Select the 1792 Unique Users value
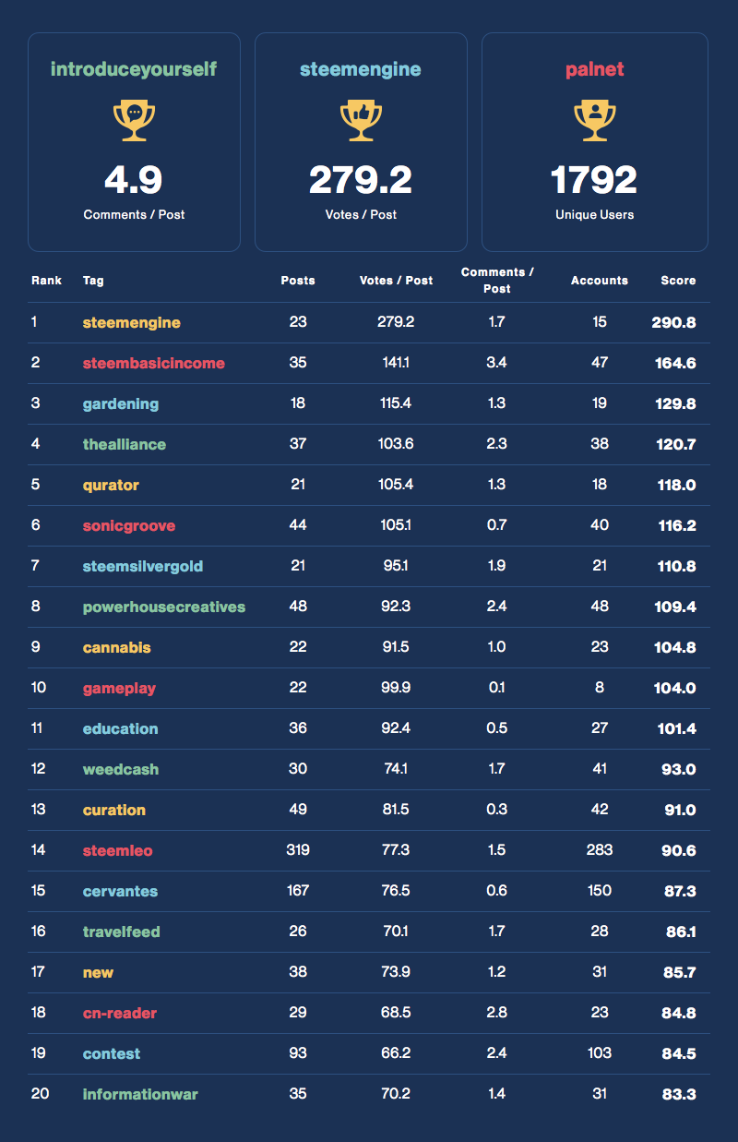The image size is (738, 1142). click(595, 180)
